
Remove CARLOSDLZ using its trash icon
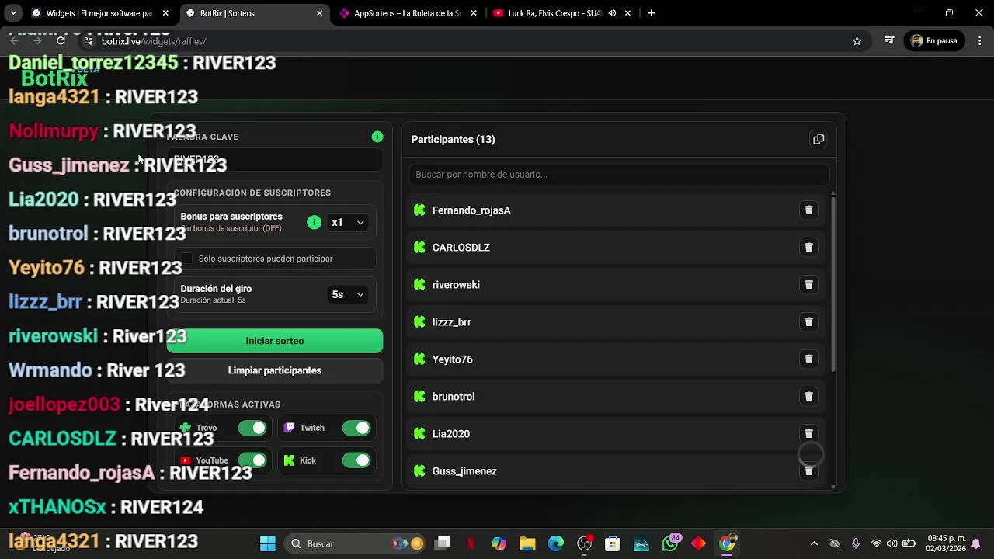point(808,248)
